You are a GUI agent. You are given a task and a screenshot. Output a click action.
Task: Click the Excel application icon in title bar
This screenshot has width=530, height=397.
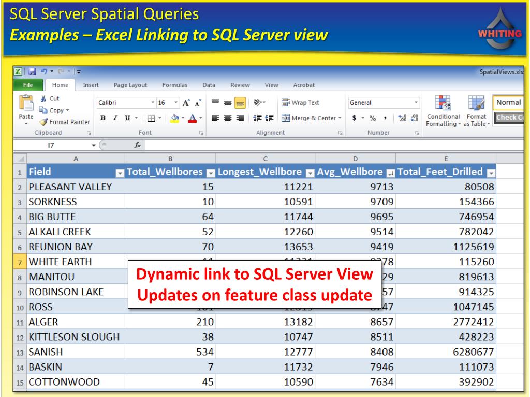[x=18, y=71]
